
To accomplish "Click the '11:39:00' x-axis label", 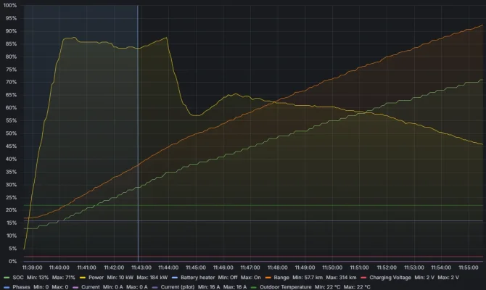I will click(x=32, y=268).
